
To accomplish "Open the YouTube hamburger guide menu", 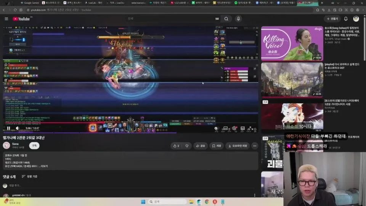I will coord(6,19).
